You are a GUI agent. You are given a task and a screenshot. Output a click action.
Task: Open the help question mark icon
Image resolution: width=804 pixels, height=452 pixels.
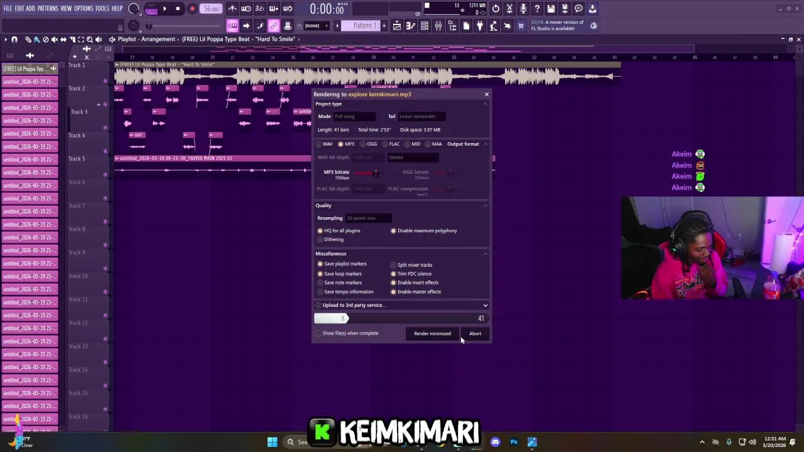[537, 9]
